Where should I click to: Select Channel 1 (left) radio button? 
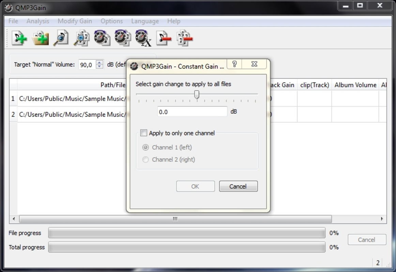[146, 147]
